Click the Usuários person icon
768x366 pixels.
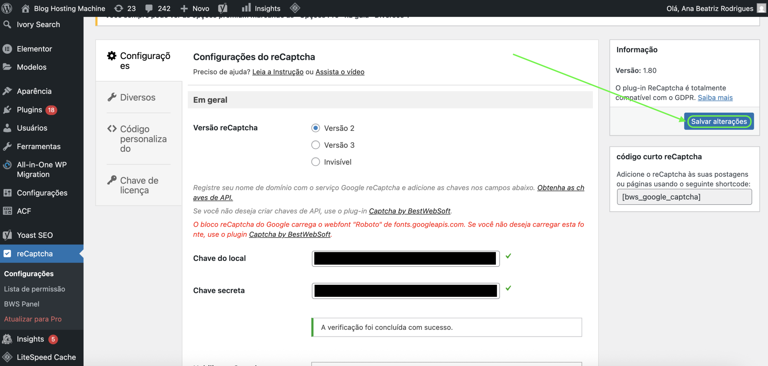(x=7, y=128)
